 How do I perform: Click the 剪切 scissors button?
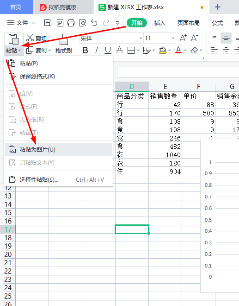pos(37,38)
